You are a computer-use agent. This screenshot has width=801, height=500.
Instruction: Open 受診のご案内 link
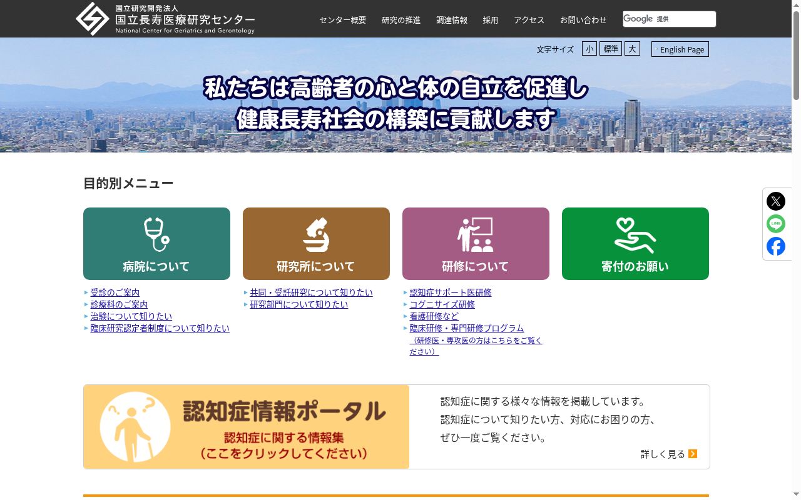click(115, 292)
